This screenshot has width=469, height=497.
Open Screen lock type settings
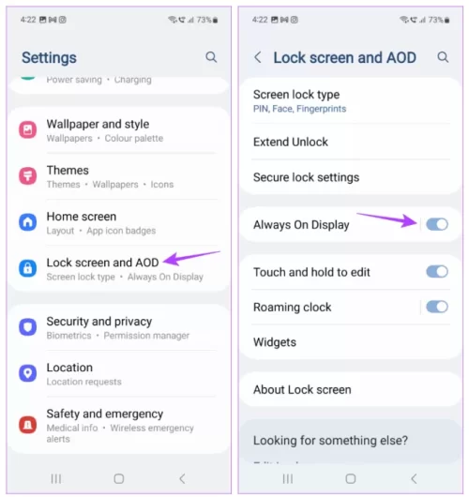coord(351,101)
